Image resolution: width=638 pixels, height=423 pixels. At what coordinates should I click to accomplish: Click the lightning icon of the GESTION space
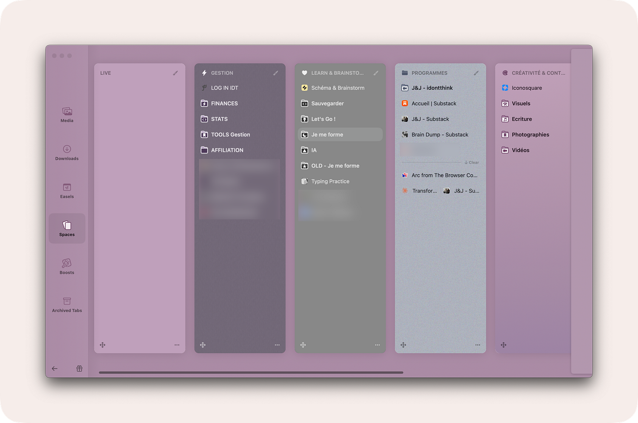click(x=204, y=73)
